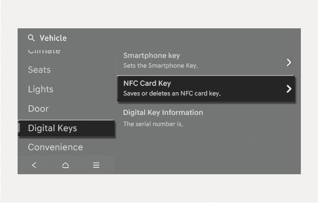
Task: Open the Convenience settings category
Action: coord(55,147)
